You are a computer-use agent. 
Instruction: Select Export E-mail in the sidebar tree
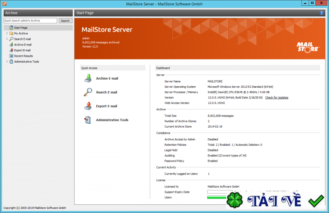(x=22, y=50)
